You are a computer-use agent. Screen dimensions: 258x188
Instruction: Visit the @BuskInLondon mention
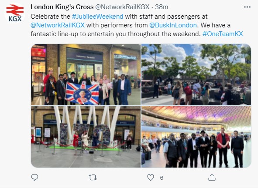[173, 25]
